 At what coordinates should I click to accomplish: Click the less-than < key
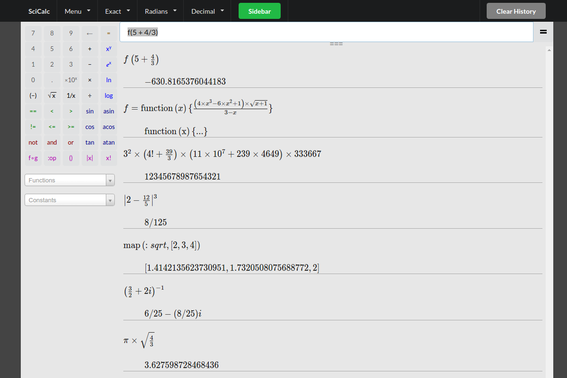pos(52,112)
